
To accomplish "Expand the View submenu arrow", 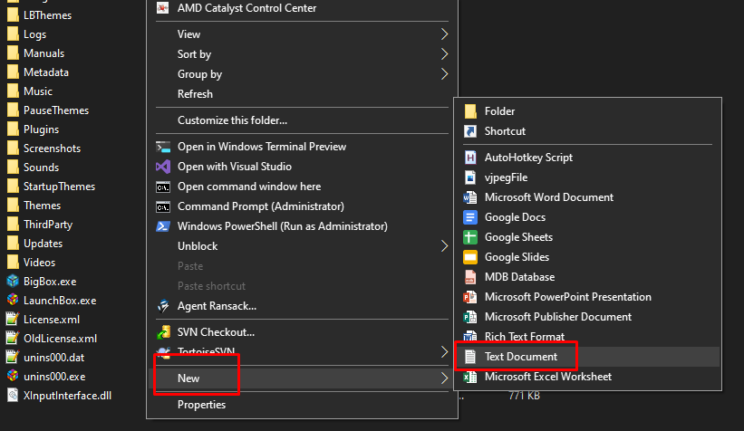I will point(445,34).
